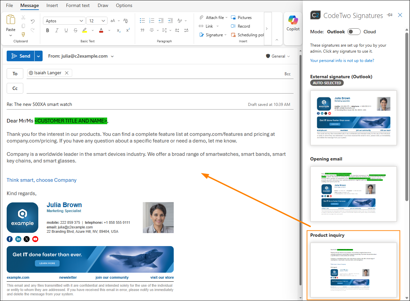
Task: Click YouTube icon in email signature
Action: [35, 239]
